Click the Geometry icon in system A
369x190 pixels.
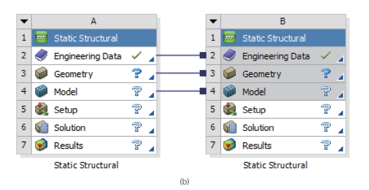coord(41,73)
